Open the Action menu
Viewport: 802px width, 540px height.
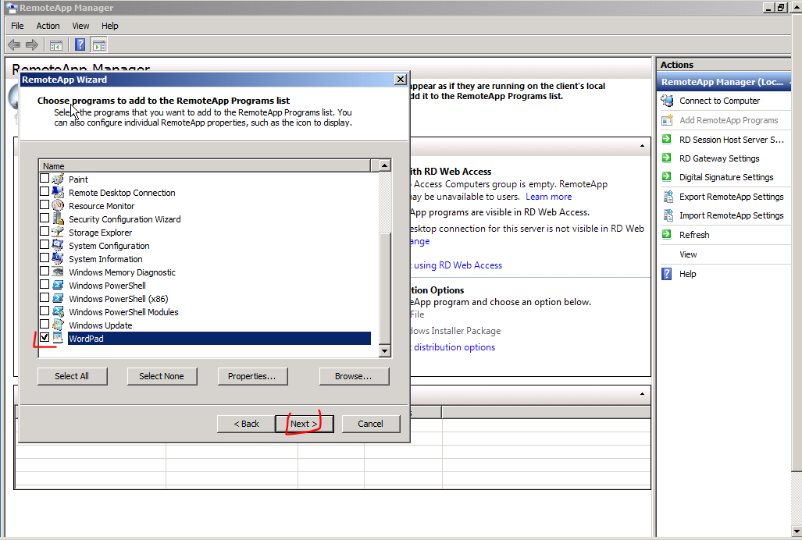pyautogui.click(x=48, y=26)
